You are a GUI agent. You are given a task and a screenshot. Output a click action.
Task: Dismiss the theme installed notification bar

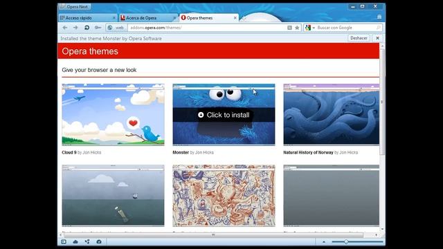point(377,38)
